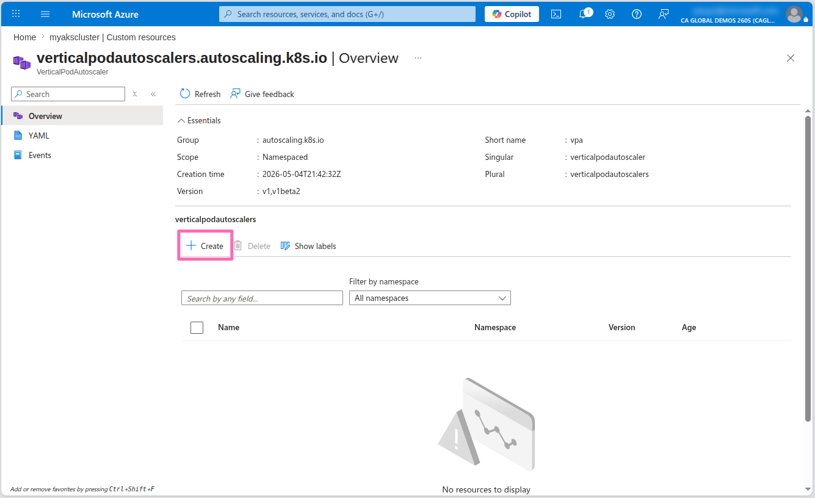
Task: Focus the sidebar Search box
Action: click(x=68, y=94)
